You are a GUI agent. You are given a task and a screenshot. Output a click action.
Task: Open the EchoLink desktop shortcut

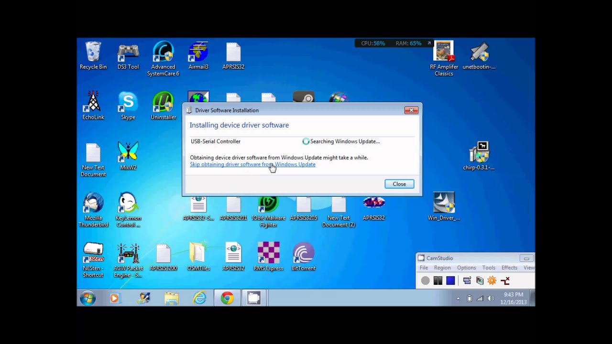(x=93, y=106)
